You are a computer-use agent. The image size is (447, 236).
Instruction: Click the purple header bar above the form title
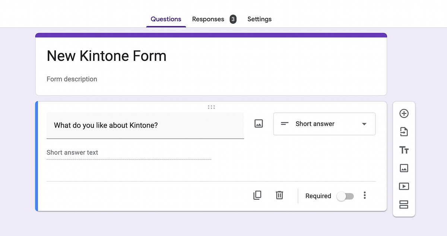[211, 35]
